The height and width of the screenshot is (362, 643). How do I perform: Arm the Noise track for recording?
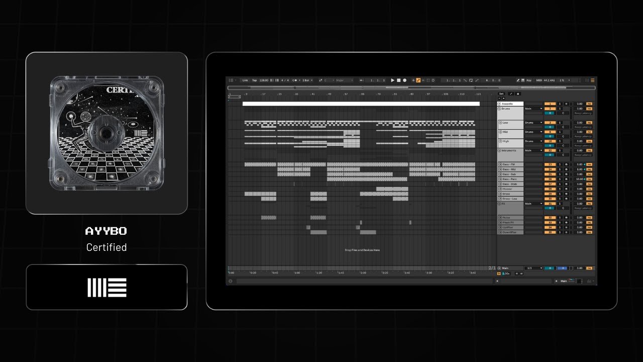(566, 218)
